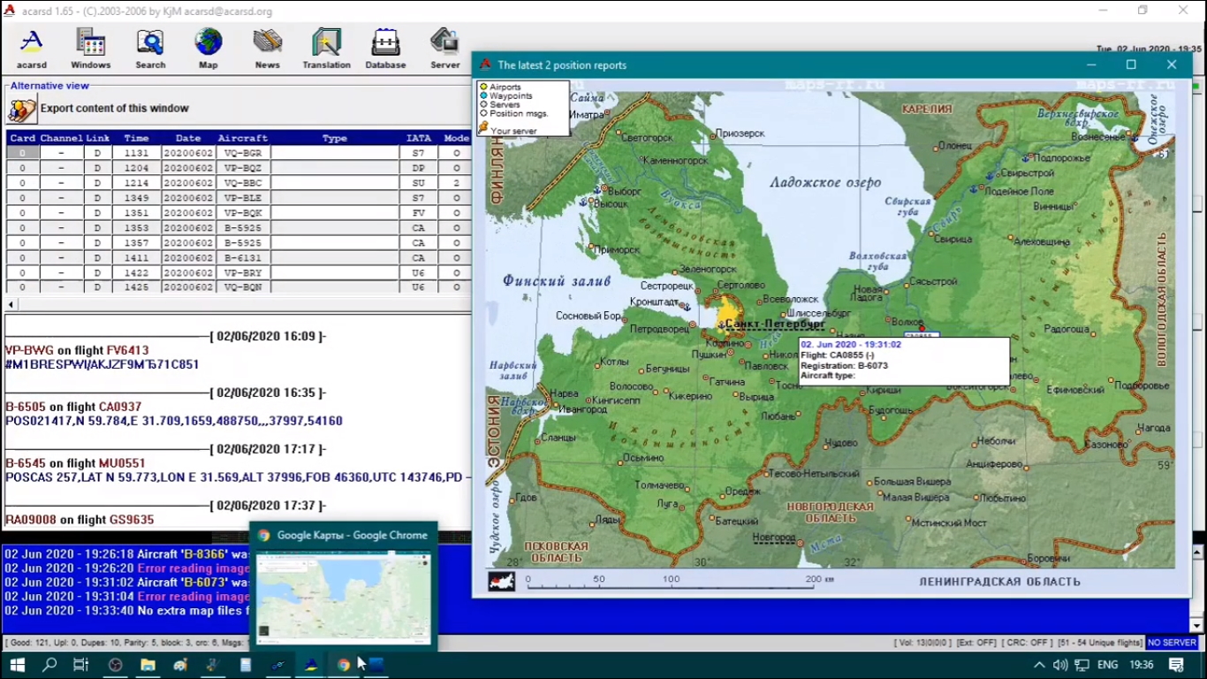Click the scroll down arrow at bottom right
The width and height of the screenshot is (1207, 679).
click(x=1196, y=625)
